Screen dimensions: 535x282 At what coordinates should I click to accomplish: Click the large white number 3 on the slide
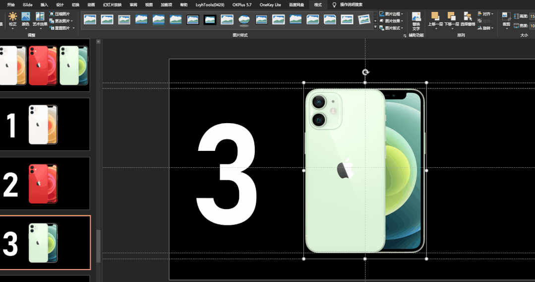pos(227,174)
